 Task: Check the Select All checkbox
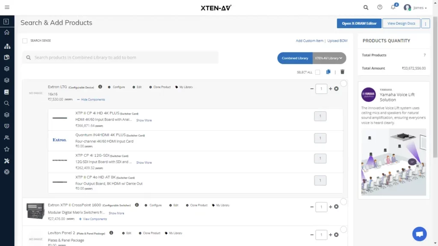318,72
